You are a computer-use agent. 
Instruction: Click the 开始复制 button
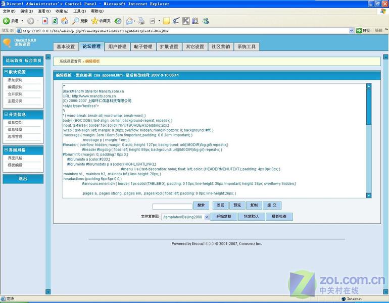tap(224, 217)
